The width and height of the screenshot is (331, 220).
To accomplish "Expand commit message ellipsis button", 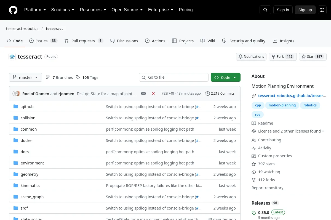I will click(x=143, y=94).
